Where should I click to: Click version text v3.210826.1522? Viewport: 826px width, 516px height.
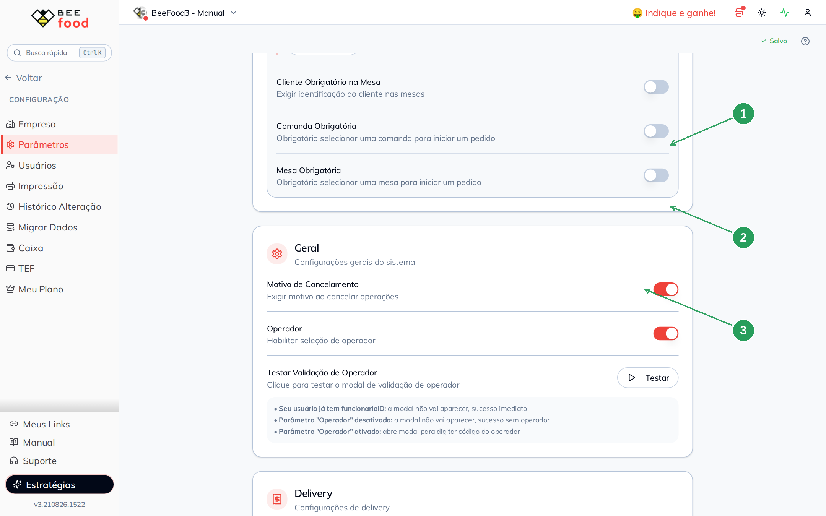coord(60,504)
